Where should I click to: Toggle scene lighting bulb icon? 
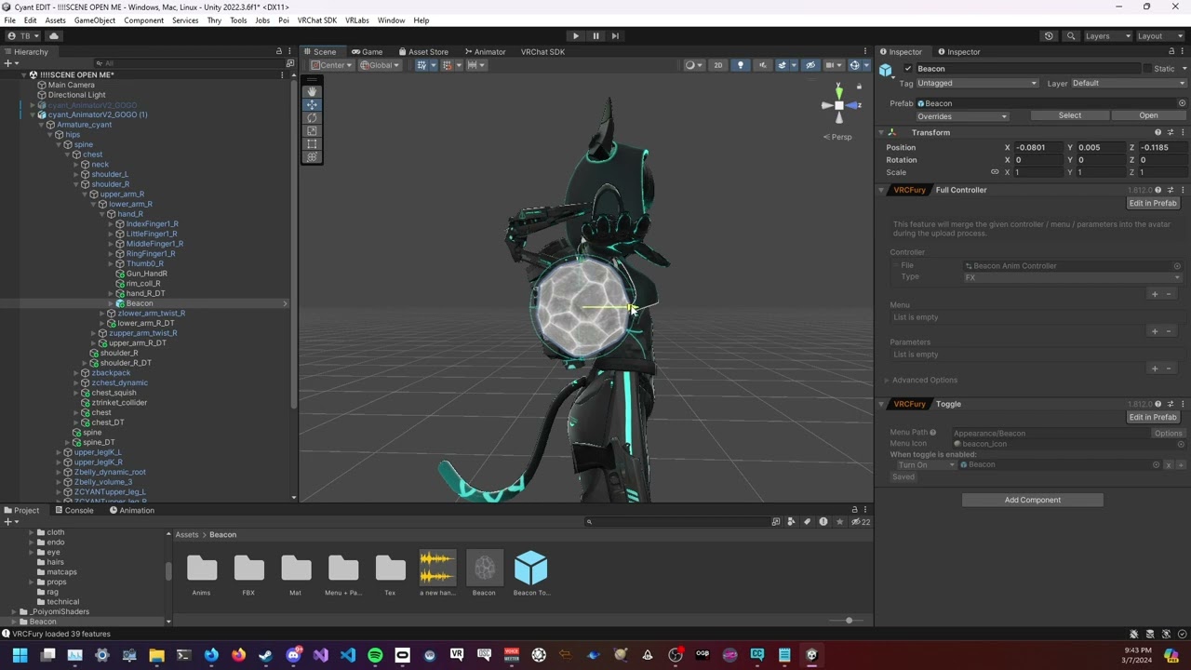click(741, 65)
